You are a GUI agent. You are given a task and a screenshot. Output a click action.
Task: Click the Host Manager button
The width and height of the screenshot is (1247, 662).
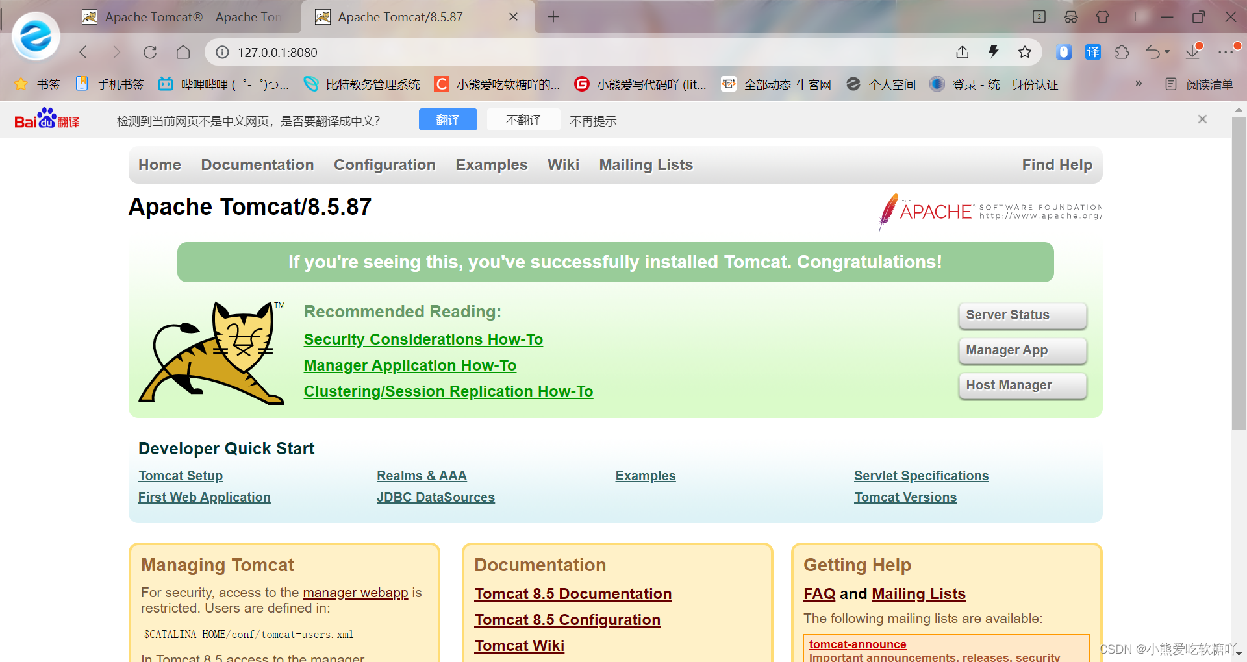[x=1022, y=386]
